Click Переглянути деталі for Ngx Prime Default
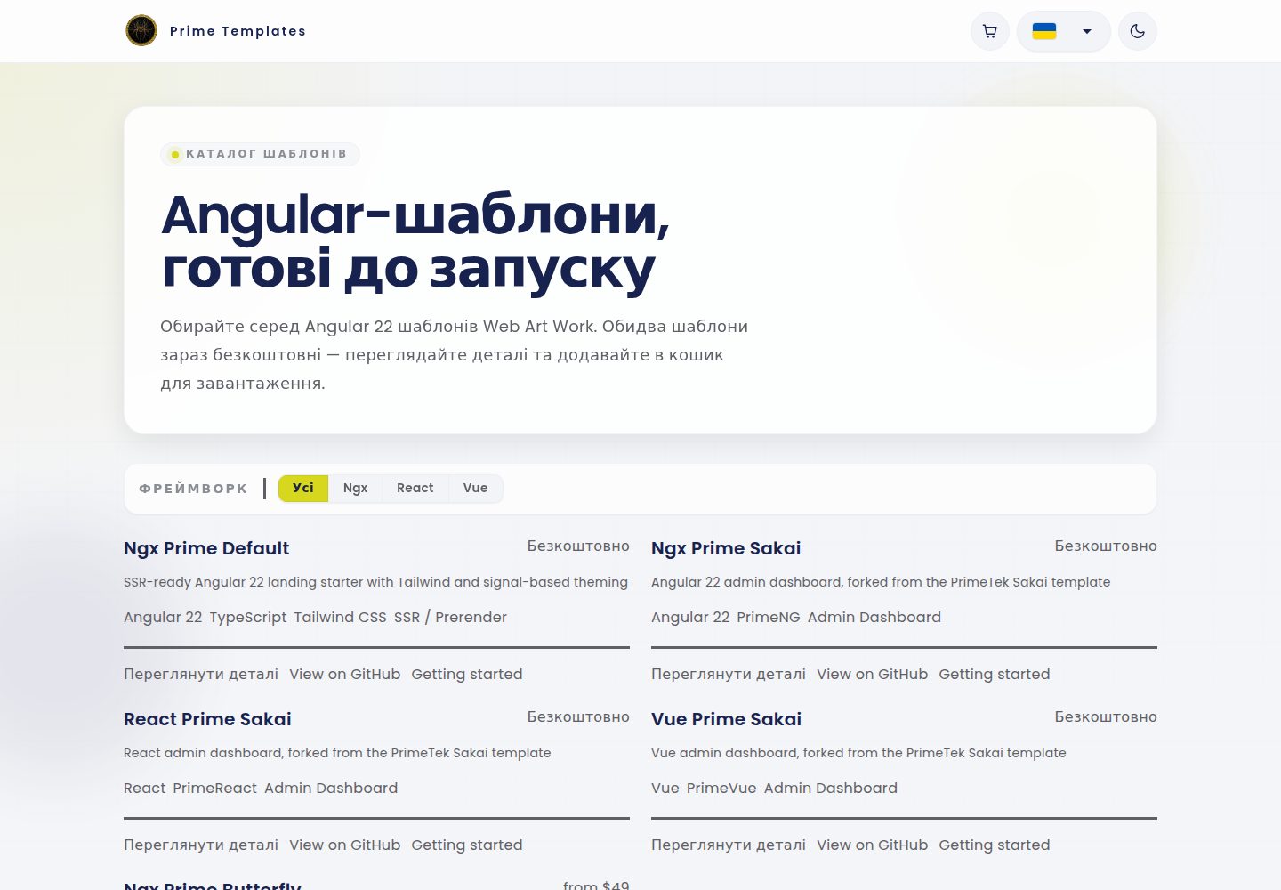Image resolution: width=1281 pixels, height=890 pixels. point(201,674)
